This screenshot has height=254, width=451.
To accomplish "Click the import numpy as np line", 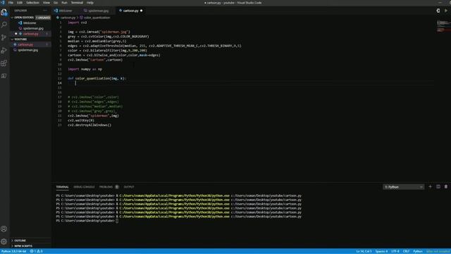I will (x=85, y=69).
